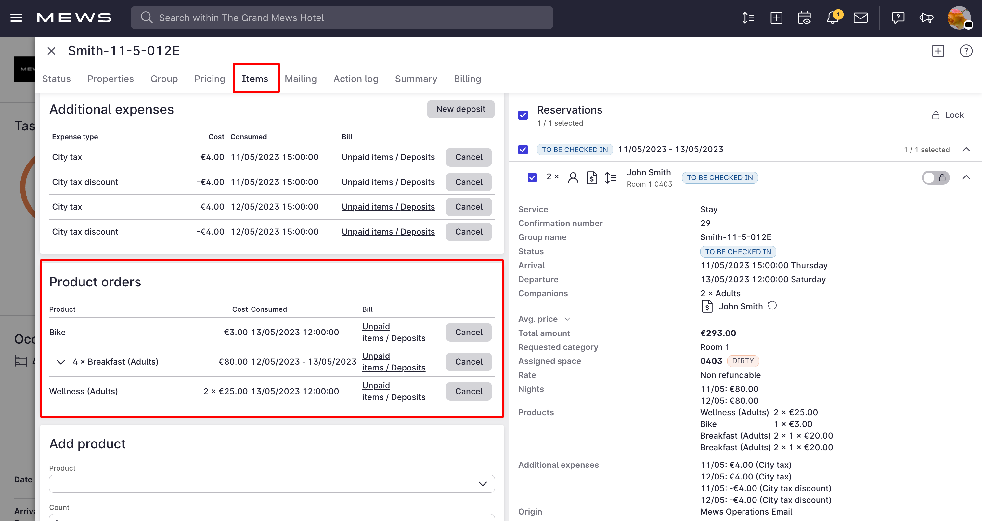Go to the Mailing tab
Viewport: 982px width, 521px height.
301,79
